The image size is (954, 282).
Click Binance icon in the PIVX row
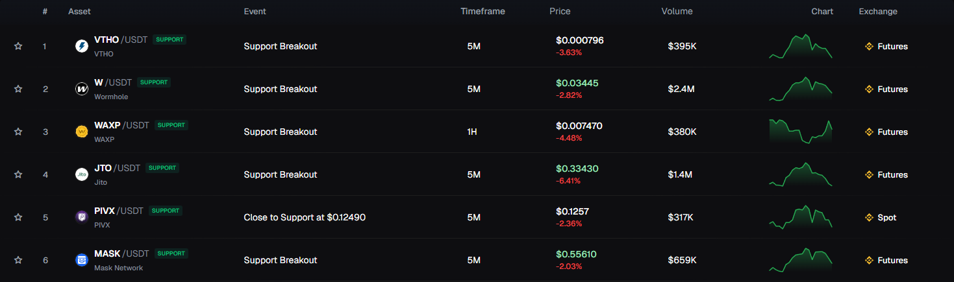click(869, 217)
